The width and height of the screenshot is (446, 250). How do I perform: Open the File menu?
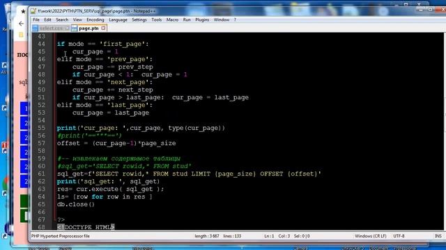coord(36,20)
